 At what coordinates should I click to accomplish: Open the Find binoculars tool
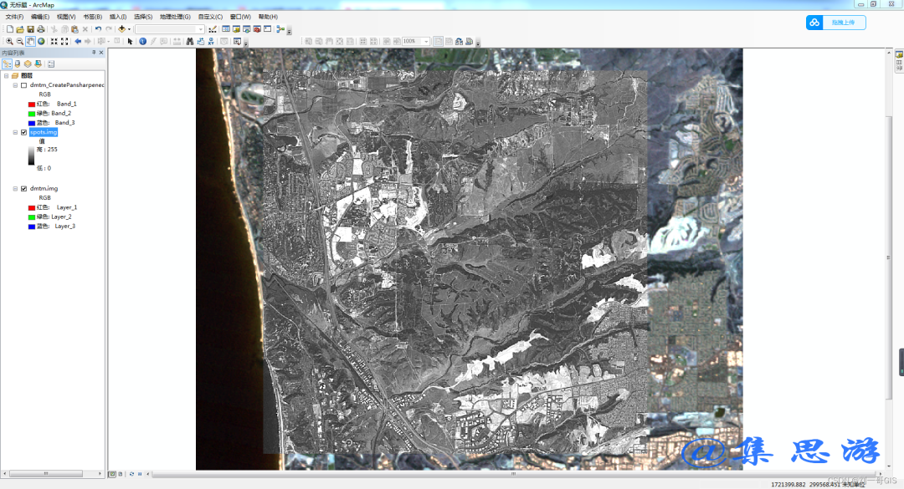point(190,42)
